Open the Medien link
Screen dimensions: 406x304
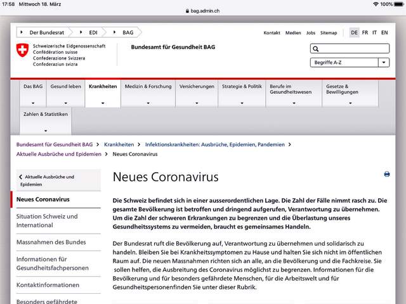click(293, 33)
